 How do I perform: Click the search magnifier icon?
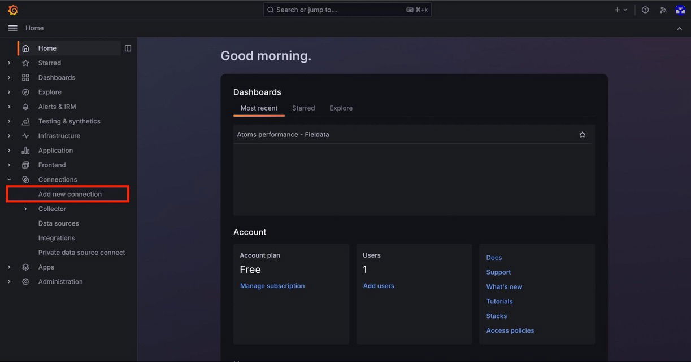(x=271, y=10)
